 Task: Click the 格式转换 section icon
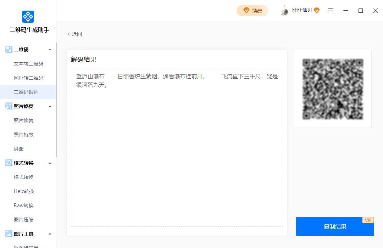pos(9,163)
